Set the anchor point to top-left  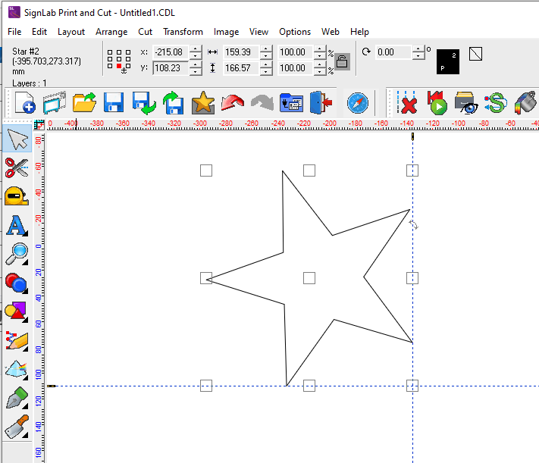[x=110, y=52]
